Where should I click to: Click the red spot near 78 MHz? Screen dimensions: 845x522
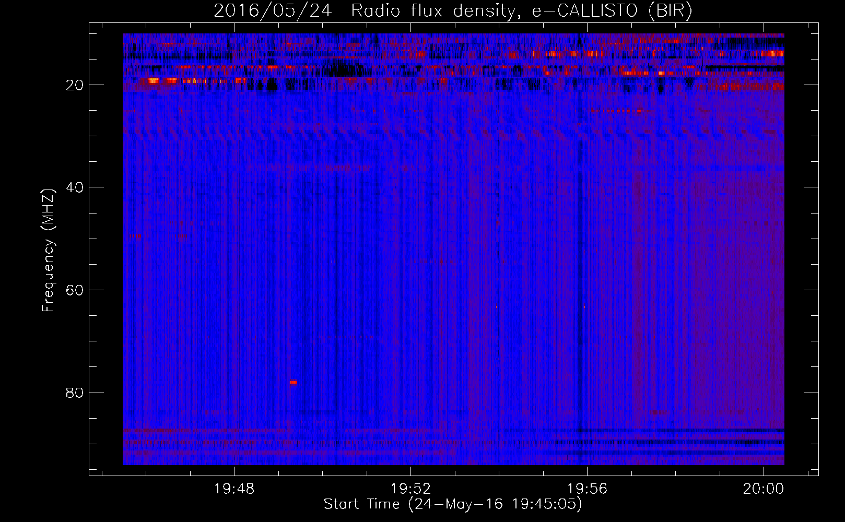tap(294, 382)
